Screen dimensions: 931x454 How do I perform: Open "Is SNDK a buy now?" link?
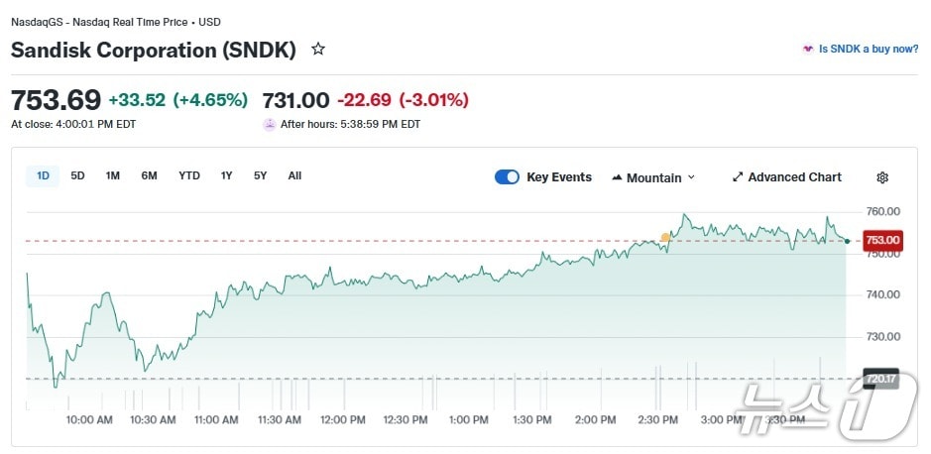point(868,49)
